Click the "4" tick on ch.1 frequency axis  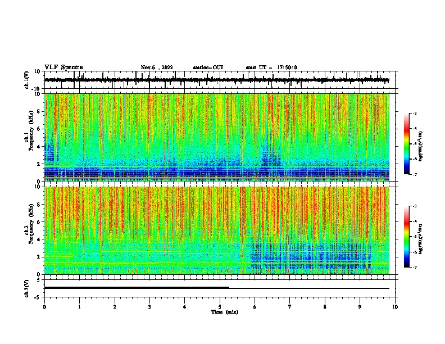[x=39, y=147]
